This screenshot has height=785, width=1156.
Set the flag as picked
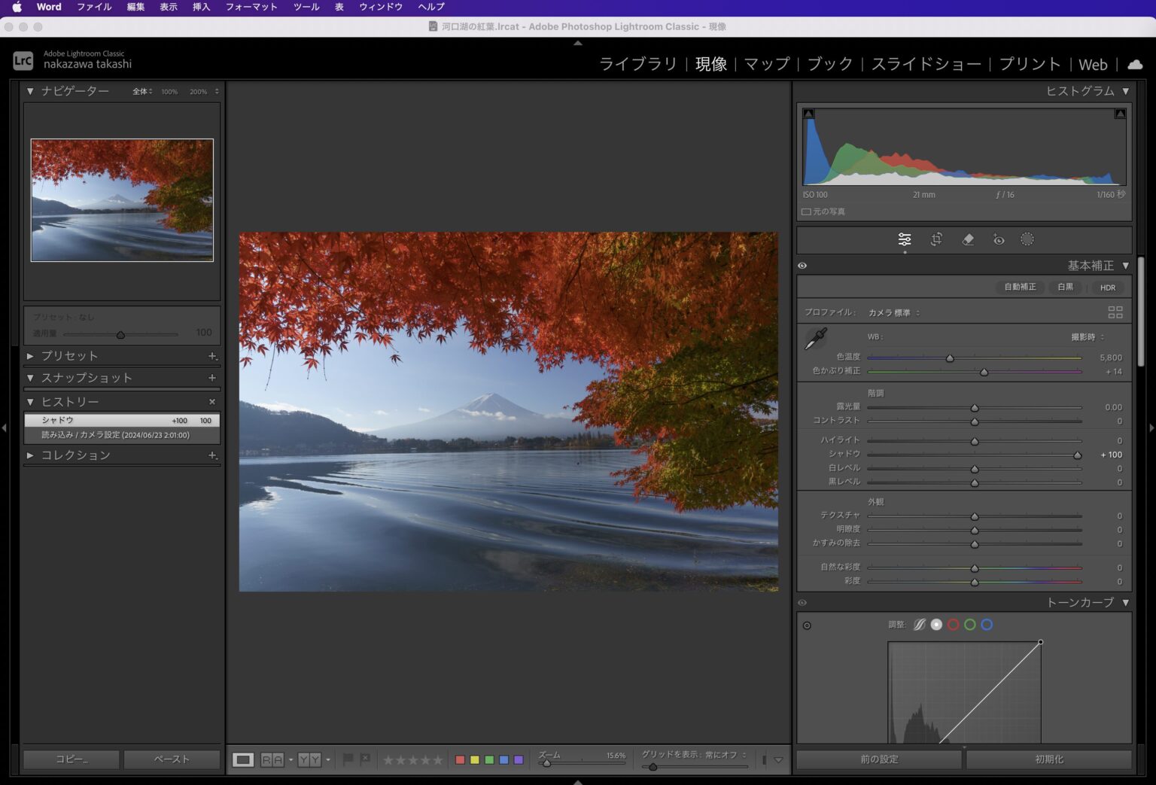click(348, 759)
